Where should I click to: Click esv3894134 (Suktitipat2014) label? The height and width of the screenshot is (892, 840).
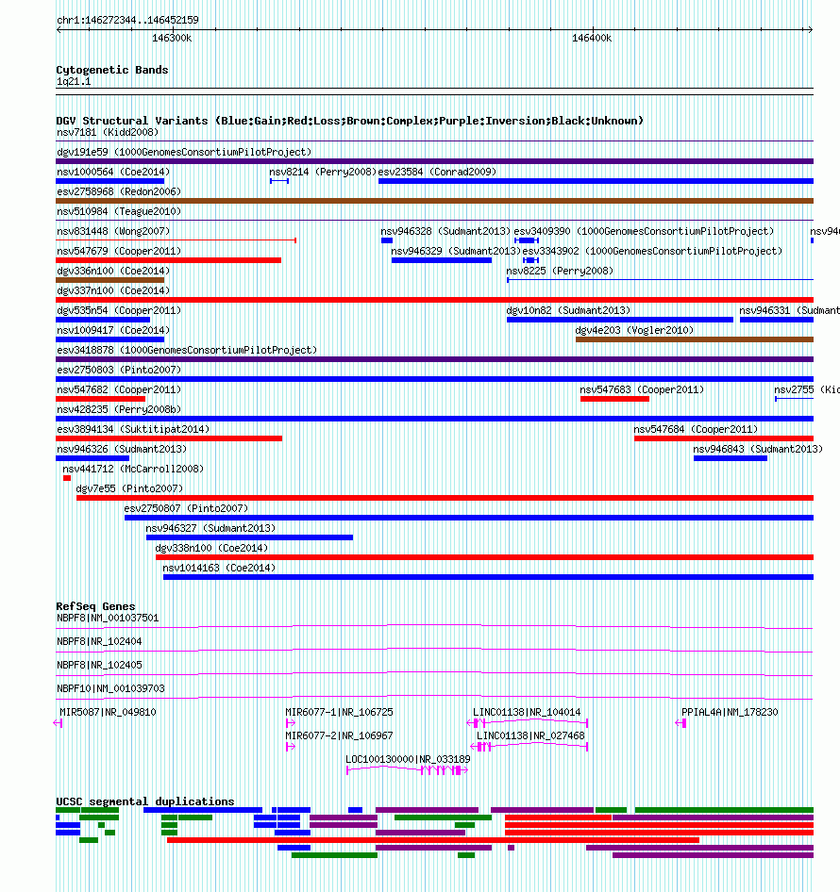133,430
